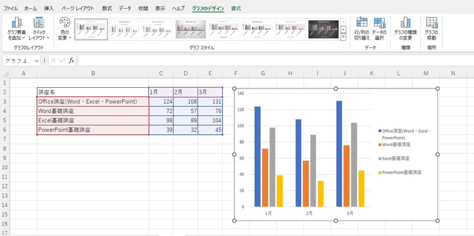The image size is (474, 236).
Task: Click グラフの種類の変更 icon
Action: click(x=405, y=29)
